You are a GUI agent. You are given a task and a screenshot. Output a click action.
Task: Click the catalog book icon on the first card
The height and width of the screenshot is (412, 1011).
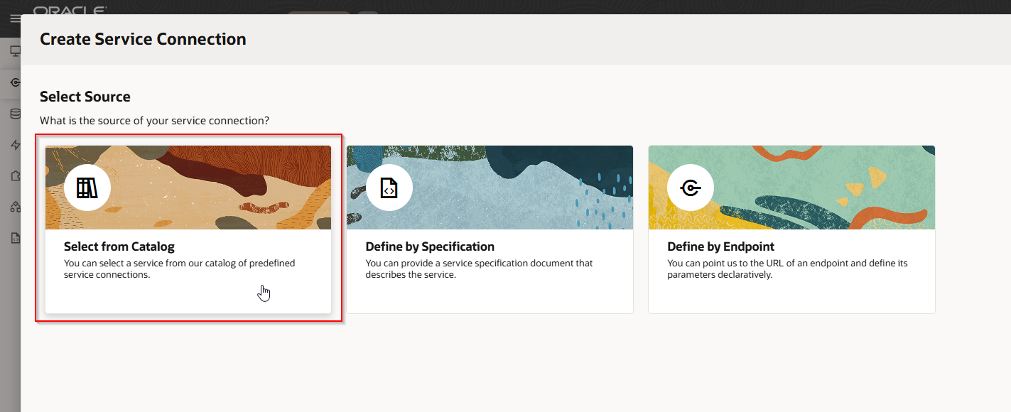[86, 187]
